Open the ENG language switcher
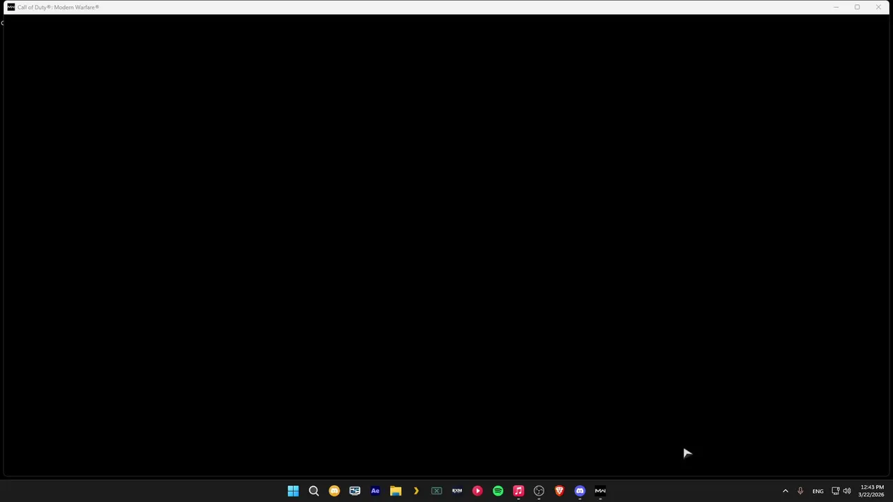The height and width of the screenshot is (502, 893). (818, 491)
